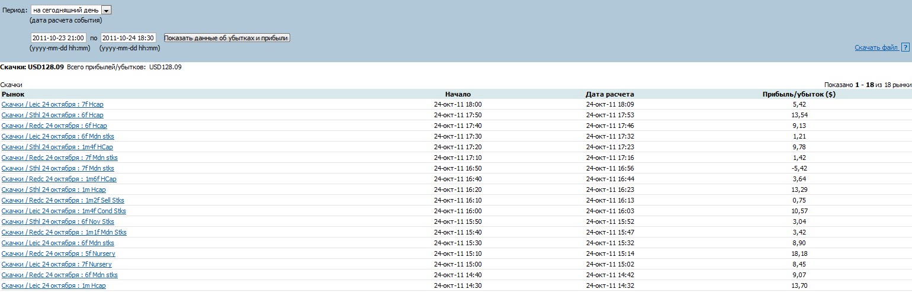The image size is (912, 292).
Task: Open Leic 24 октября 1m Hcap market
Action: (54, 285)
